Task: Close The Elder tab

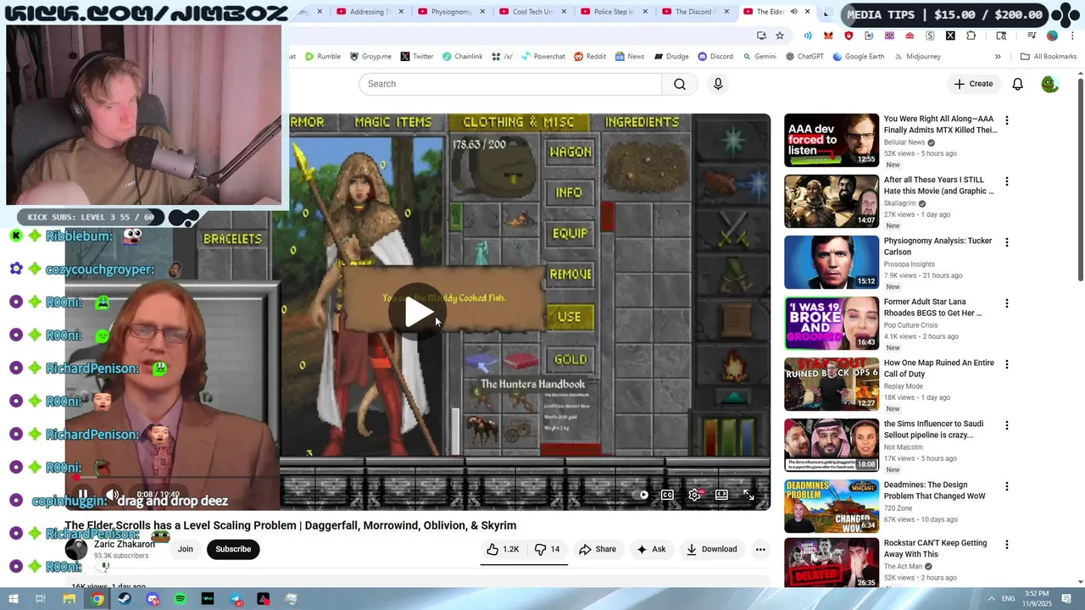Action: [807, 12]
